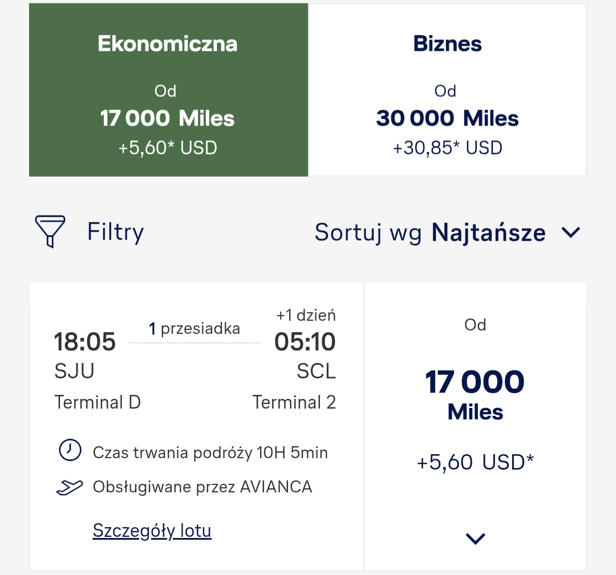This screenshot has width=616, height=575.
Task: Switch to the Biznes cabin tab
Action: [447, 90]
